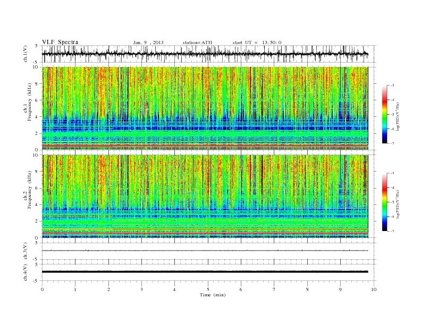The width and height of the screenshot is (421, 325).
Task: Click the ch.4 thick voltage trace
Action: [x=205, y=272]
